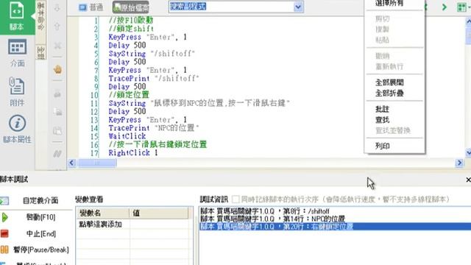Choose 剪切 cut menu entry

pos(382,18)
